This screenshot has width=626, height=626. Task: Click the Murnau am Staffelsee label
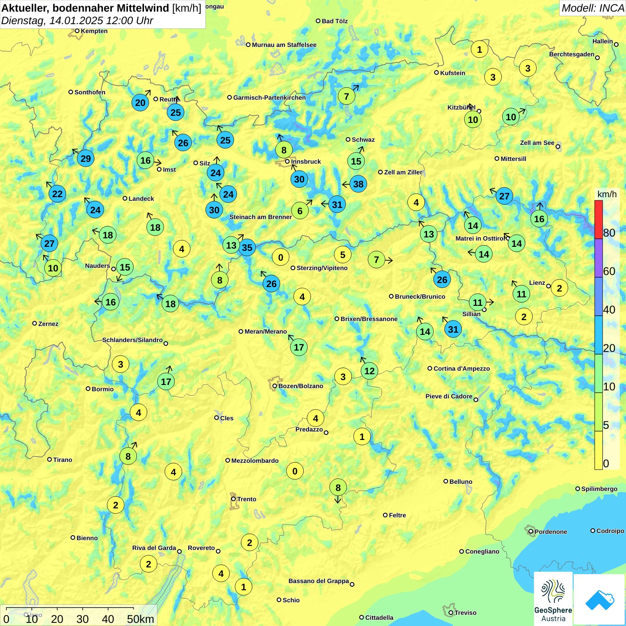[284, 45]
